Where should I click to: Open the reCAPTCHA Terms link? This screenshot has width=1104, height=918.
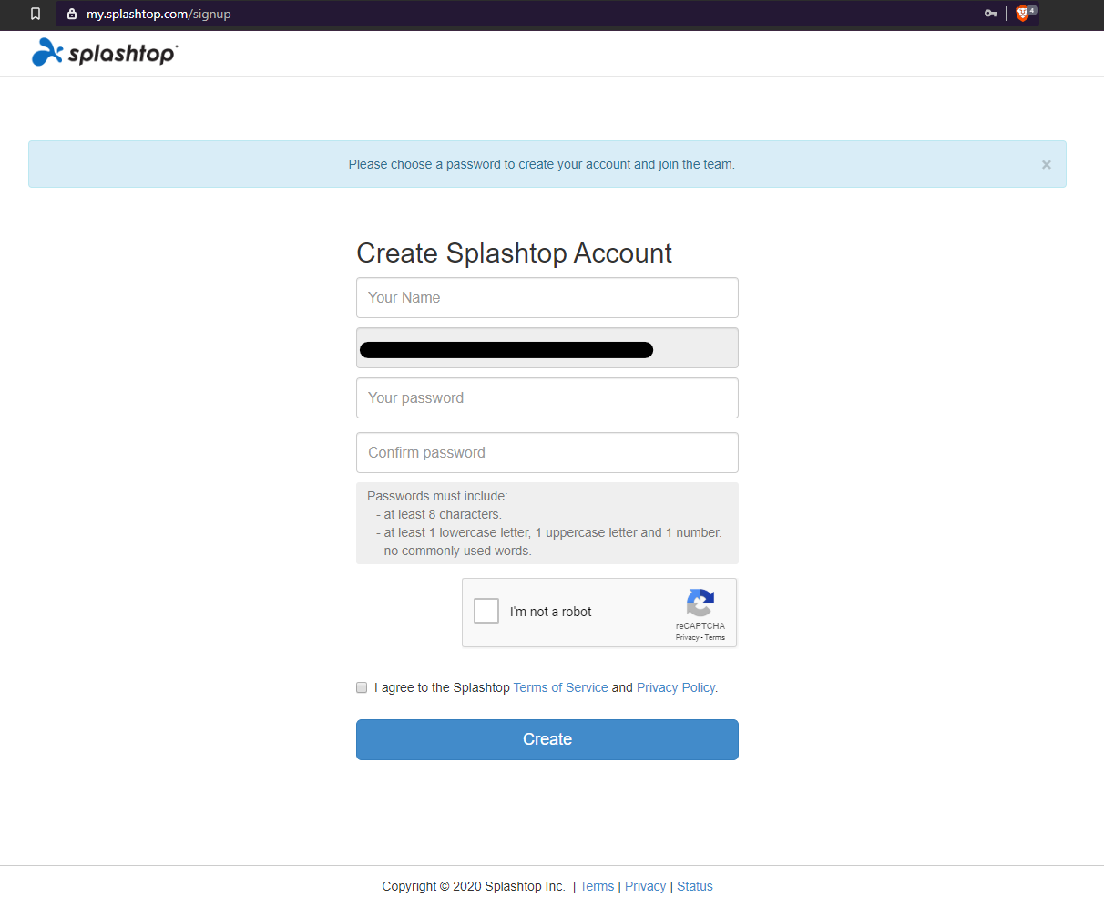(714, 637)
